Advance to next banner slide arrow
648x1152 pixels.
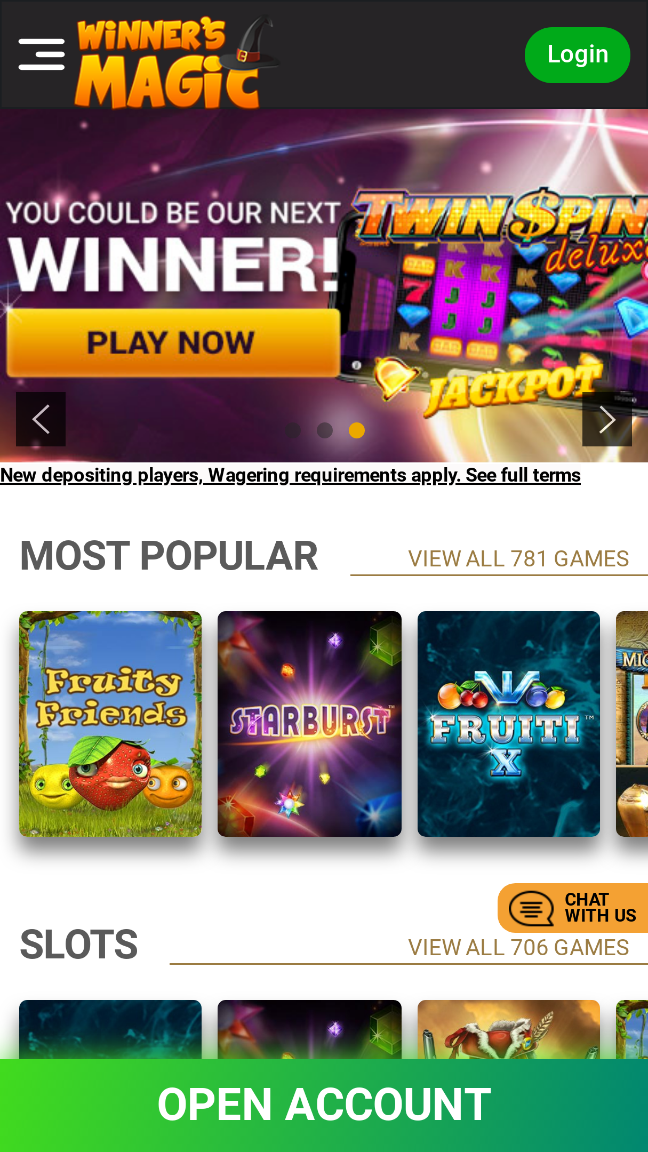[x=607, y=419]
